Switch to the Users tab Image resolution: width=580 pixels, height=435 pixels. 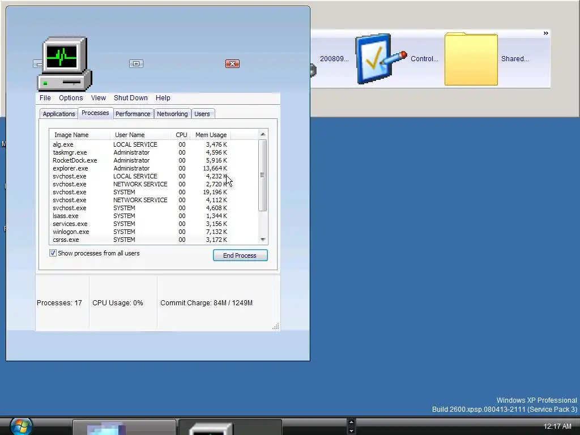(202, 114)
